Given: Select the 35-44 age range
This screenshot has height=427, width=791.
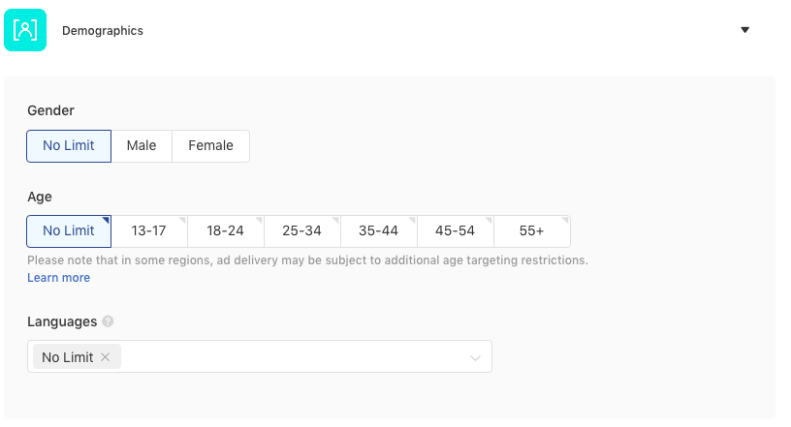Looking at the screenshot, I should [379, 230].
